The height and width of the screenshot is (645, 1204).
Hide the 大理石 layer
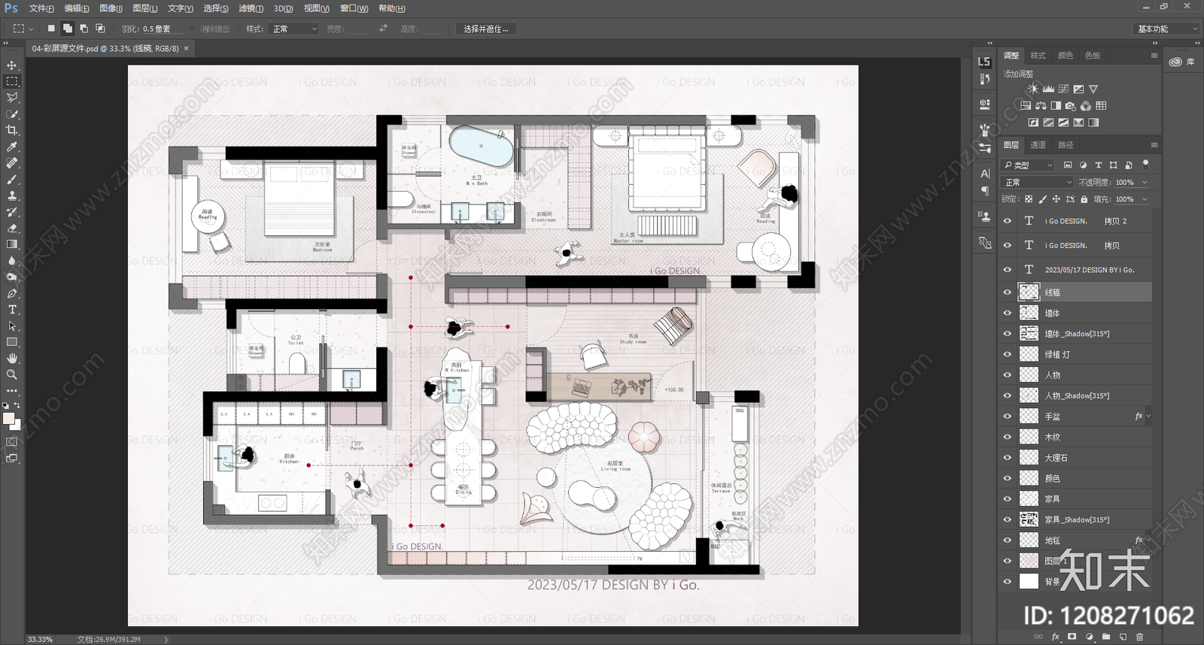pyautogui.click(x=1008, y=457)
